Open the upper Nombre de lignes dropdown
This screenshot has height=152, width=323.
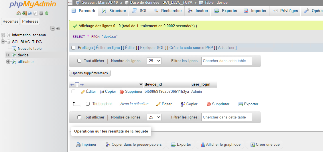click(x=154, y=61)
